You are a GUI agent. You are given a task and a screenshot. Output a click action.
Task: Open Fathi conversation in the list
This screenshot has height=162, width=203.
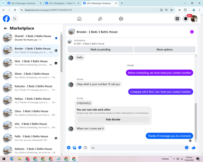[30, 138]
